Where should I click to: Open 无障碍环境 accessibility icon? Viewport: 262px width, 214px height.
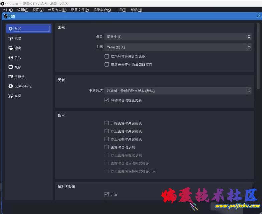click(11, 86)
